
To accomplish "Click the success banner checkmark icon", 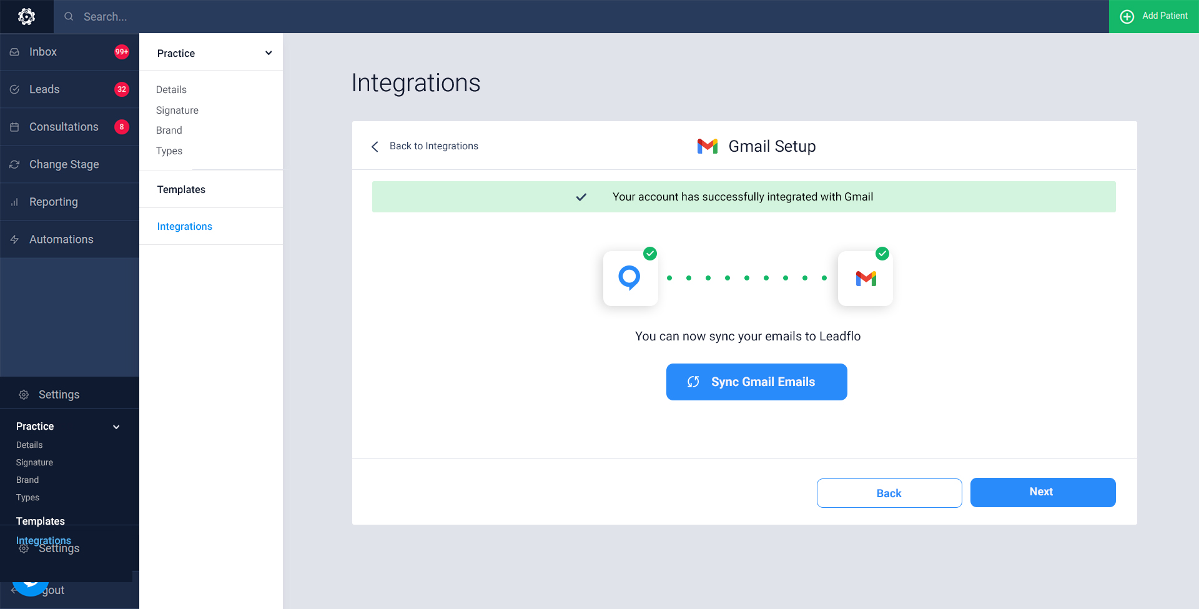I will [x=581, y=197].
